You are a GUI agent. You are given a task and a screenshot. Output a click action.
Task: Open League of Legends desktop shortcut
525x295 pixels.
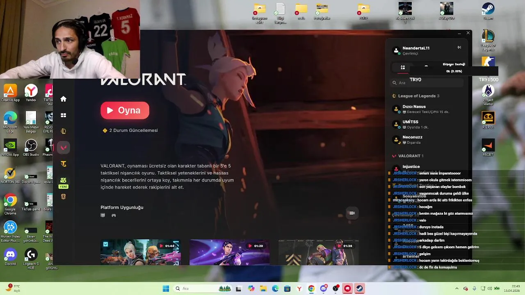pyautogui.click(x=488, y=40)
